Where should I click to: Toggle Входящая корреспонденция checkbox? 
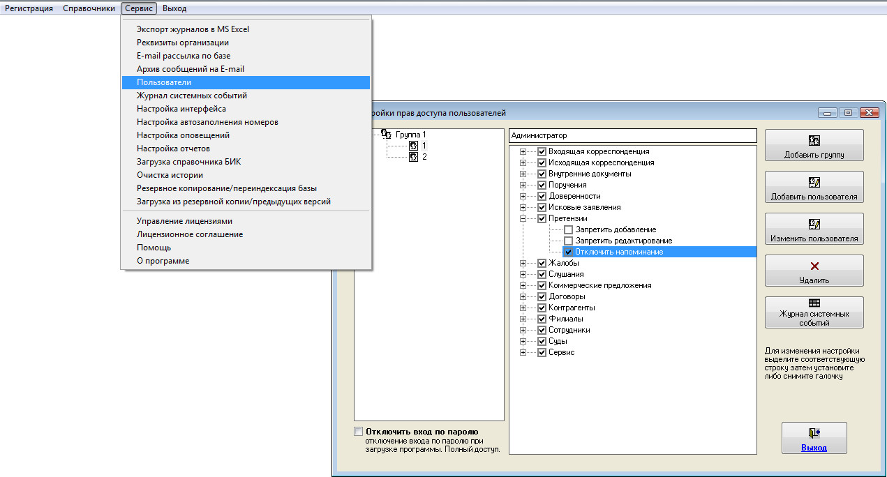coord(542,151)
